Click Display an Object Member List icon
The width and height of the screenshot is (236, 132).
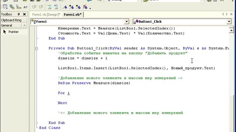[x=5, y=7]
